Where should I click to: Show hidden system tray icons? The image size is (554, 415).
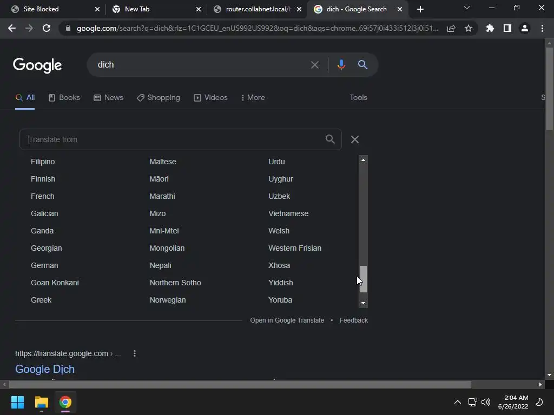(x=458, y=402)
